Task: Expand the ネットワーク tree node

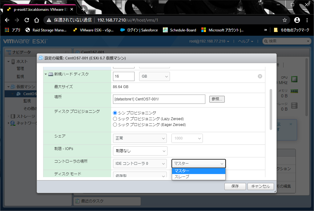Action: click(8, 123)
